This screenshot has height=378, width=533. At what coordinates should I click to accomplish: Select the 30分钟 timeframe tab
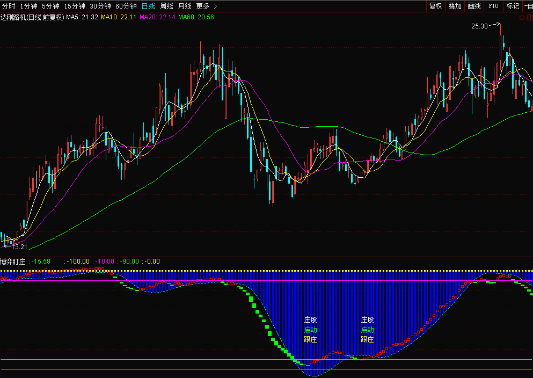click(100, 6)
